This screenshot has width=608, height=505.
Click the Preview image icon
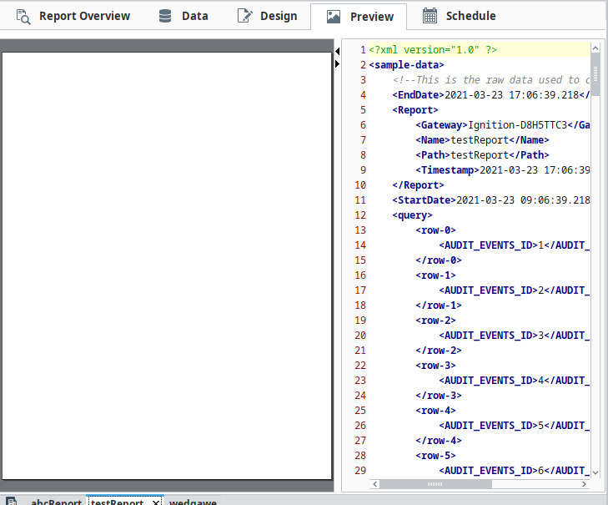point(334,17)
